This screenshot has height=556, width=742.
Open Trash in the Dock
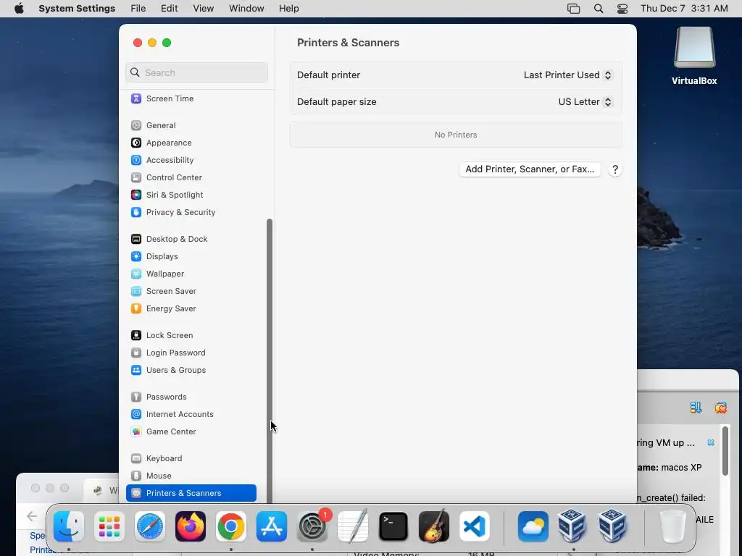(x=673, y=526)
